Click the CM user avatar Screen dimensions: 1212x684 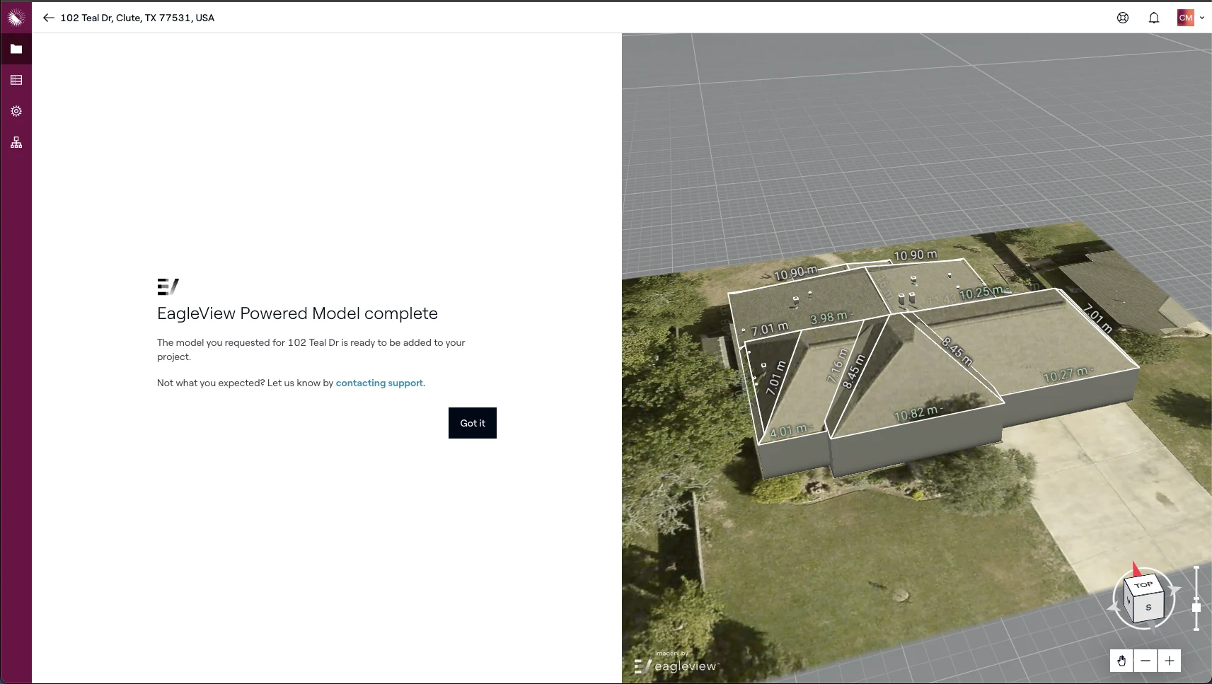click(1186, 18)
